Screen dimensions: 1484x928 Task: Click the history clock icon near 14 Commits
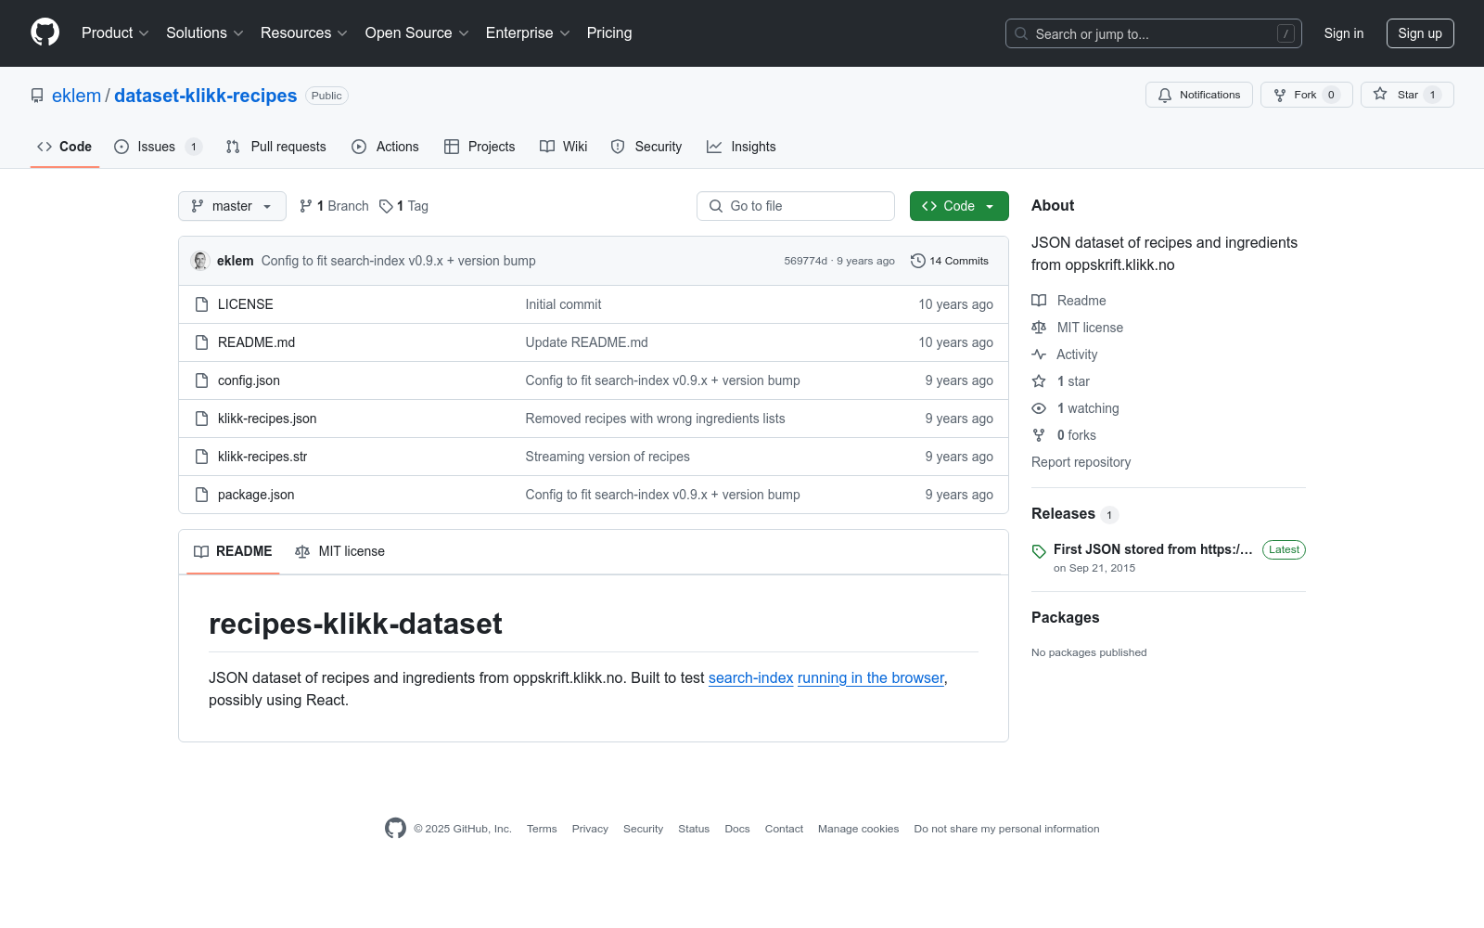coord(918,261)
